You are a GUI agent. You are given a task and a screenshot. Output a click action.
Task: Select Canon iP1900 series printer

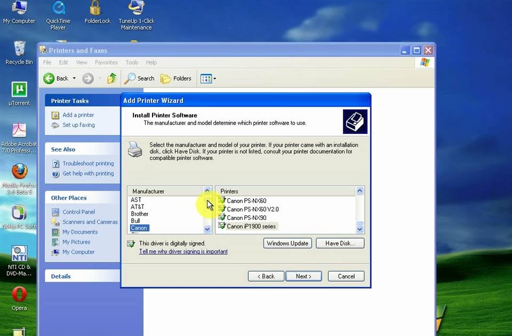coord(251,226)
